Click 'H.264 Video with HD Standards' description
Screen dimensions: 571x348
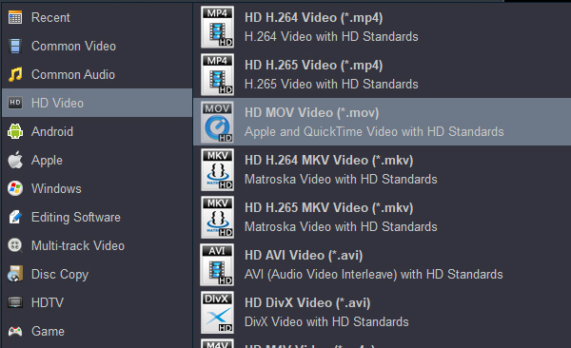click(x=331, y=36)
